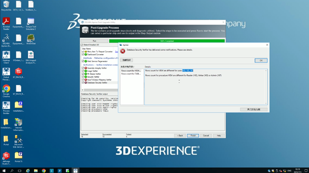Click the taskbar clock
Screen dimensions: 309x173
tap(297, 171)
